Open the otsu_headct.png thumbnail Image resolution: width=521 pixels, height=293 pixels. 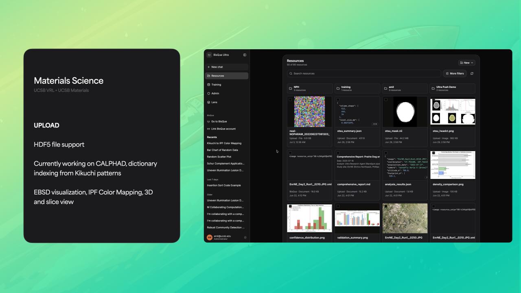453,112
